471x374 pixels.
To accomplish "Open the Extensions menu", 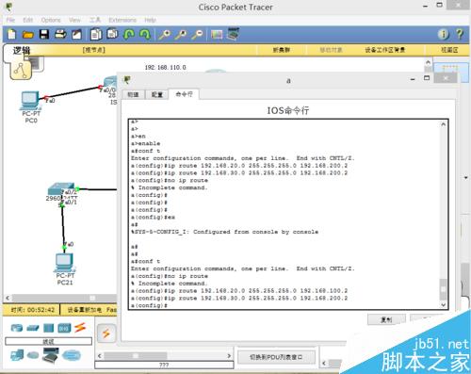I will [122, 20].
